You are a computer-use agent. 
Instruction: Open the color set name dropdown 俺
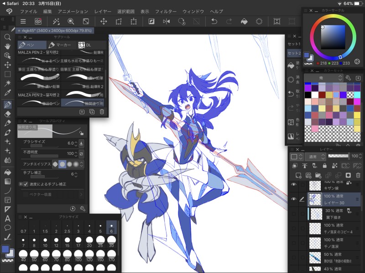click(x=323, y=78)
